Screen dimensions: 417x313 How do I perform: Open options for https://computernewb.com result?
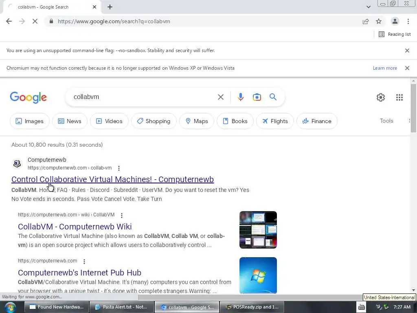point(84,262)
